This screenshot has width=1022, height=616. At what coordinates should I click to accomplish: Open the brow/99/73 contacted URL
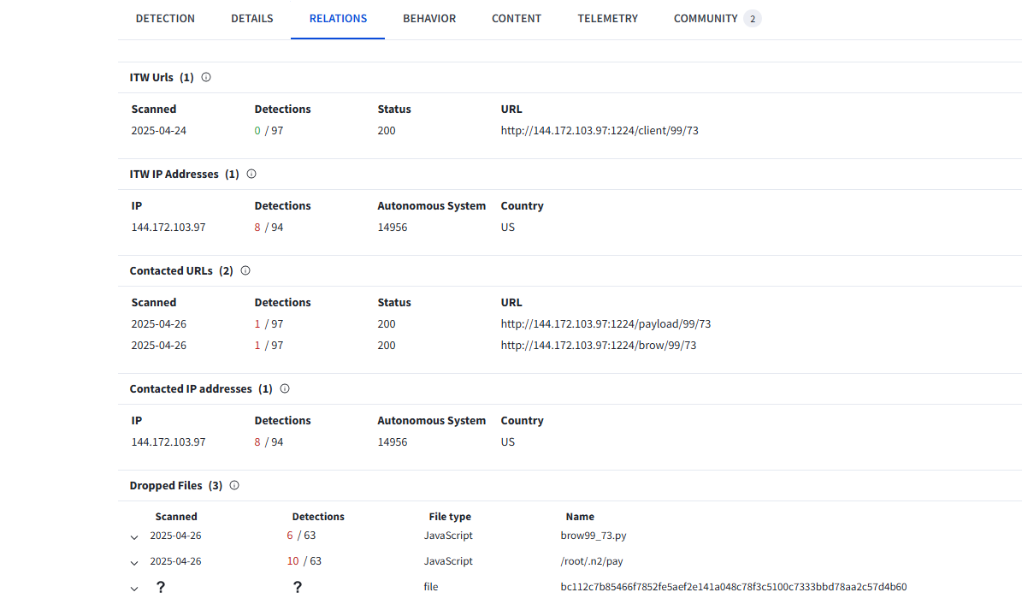[x=599, y=346]
